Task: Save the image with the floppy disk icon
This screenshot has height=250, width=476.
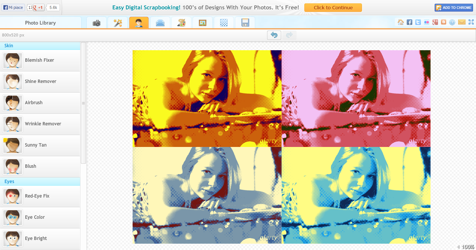Action: pyautogui.click(x=245, y=22)
